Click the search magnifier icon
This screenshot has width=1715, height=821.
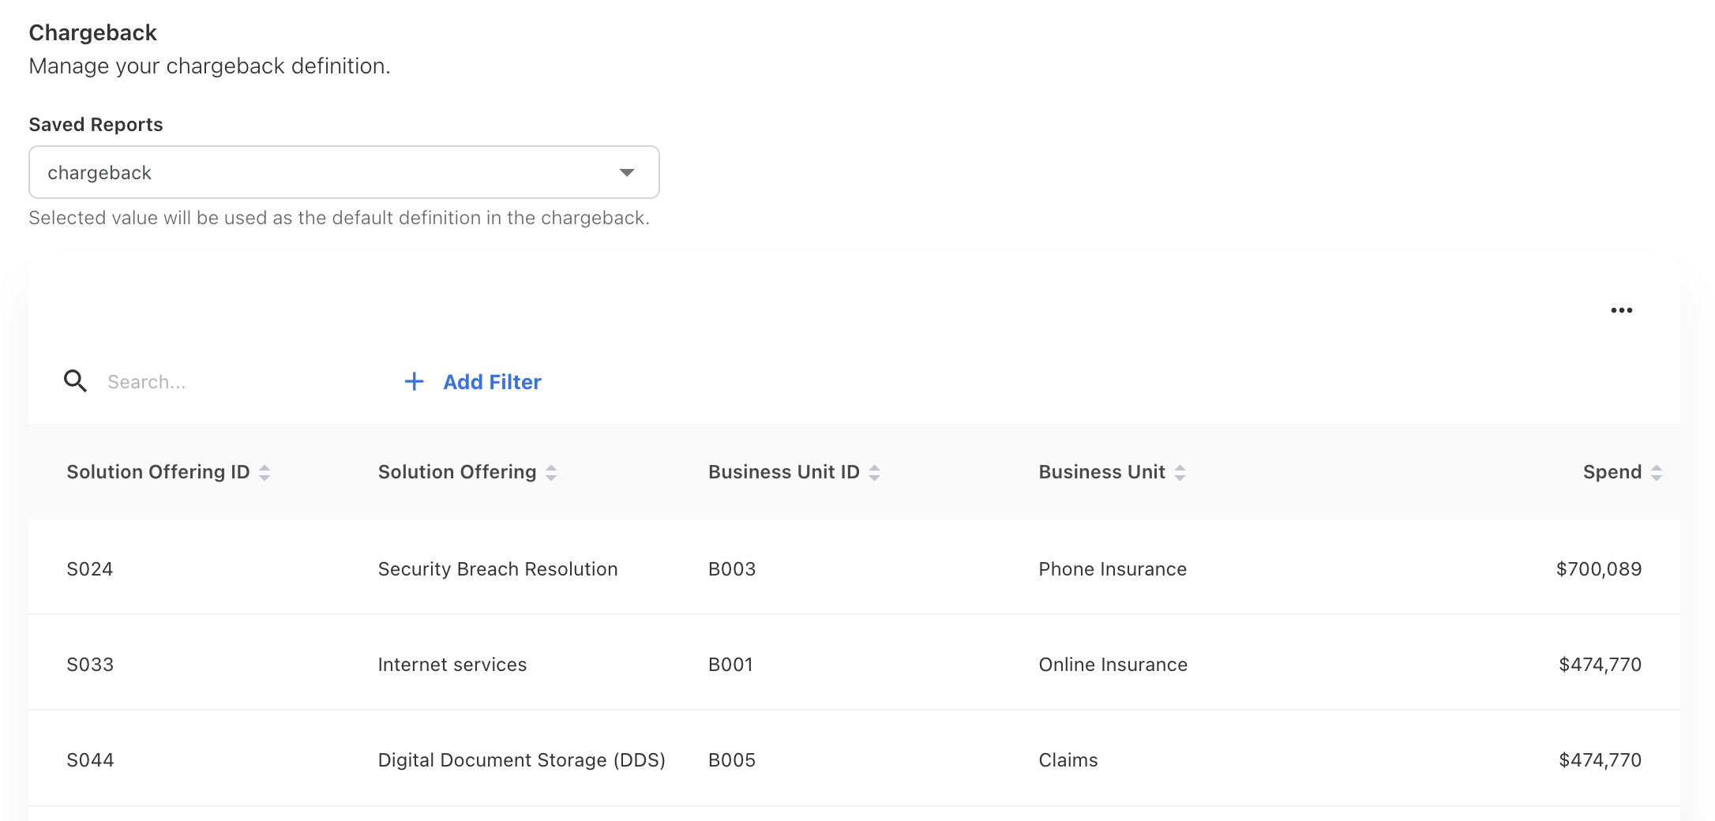(x=75, y=381)
